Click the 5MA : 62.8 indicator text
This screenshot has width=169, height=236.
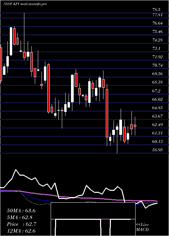[20, 217]
